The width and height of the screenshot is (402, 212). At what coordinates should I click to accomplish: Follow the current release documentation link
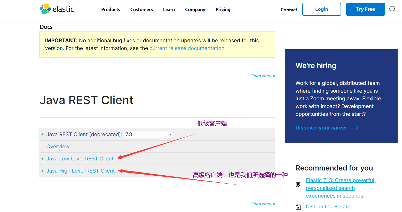187,48
